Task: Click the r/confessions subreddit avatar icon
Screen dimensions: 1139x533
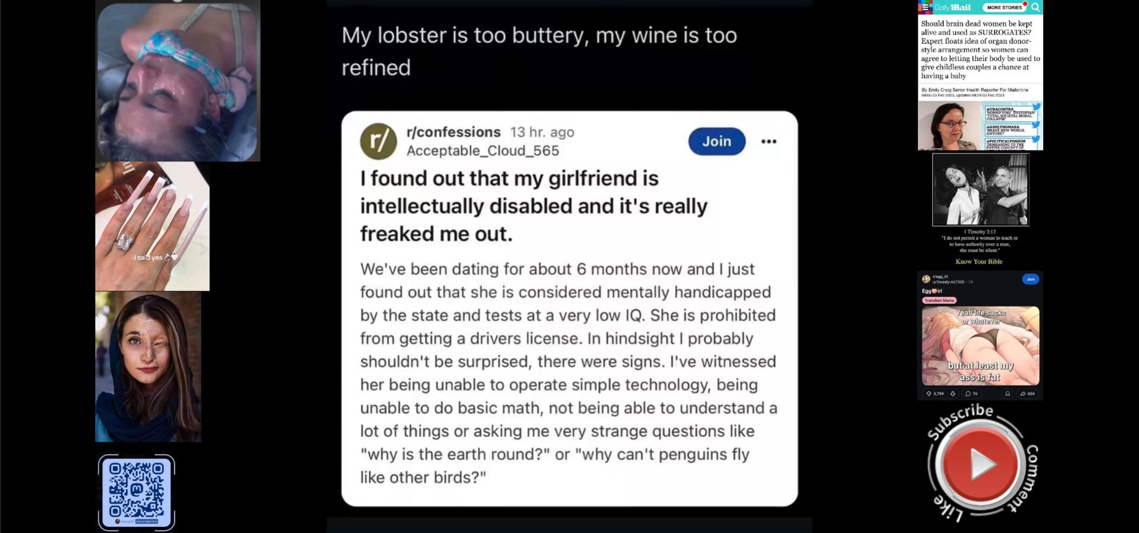Action: tap(378, 141)
